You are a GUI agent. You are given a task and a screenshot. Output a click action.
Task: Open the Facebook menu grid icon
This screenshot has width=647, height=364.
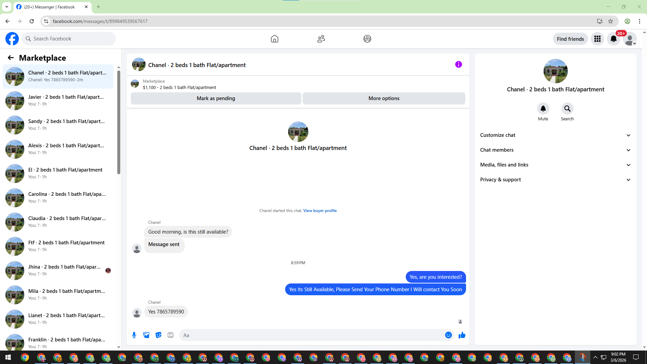597,39
